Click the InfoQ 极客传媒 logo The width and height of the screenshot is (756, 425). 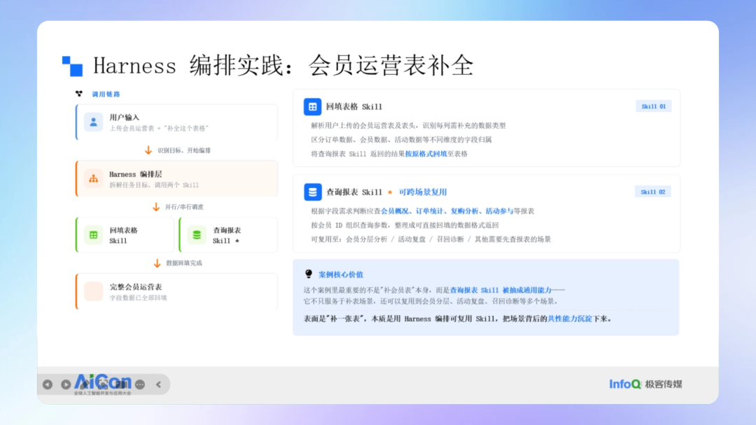tap(645, 384)
